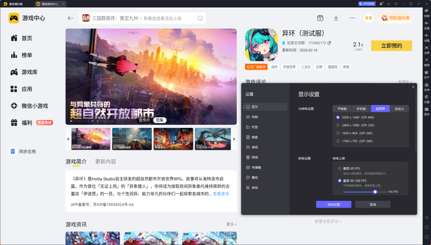431x245 pixels.
Task: Switch to the 更新内容 tab
Action: tap(106, 161)
